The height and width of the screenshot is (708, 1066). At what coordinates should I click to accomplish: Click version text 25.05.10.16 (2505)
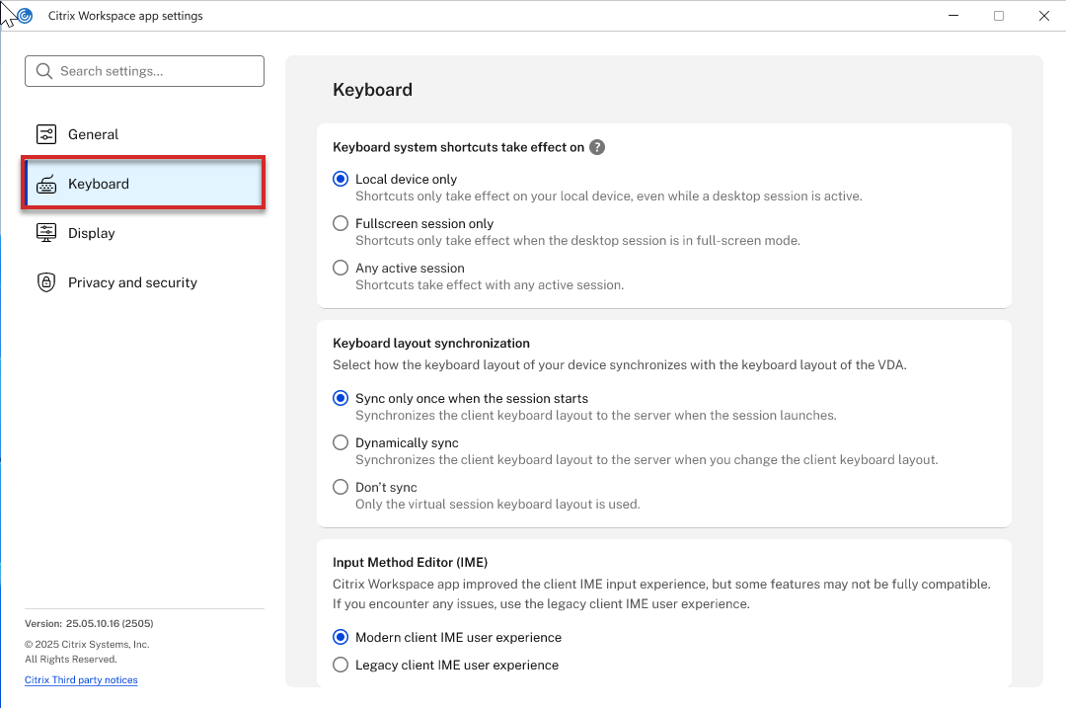coord(110,623)
